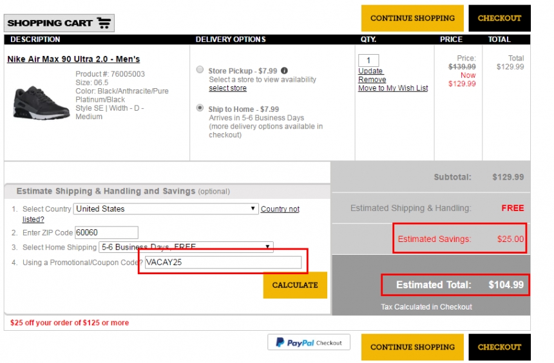This screenshot has height=363, width=554.
Task: Click the Update quantity link
Action: [x=370, y=71]
